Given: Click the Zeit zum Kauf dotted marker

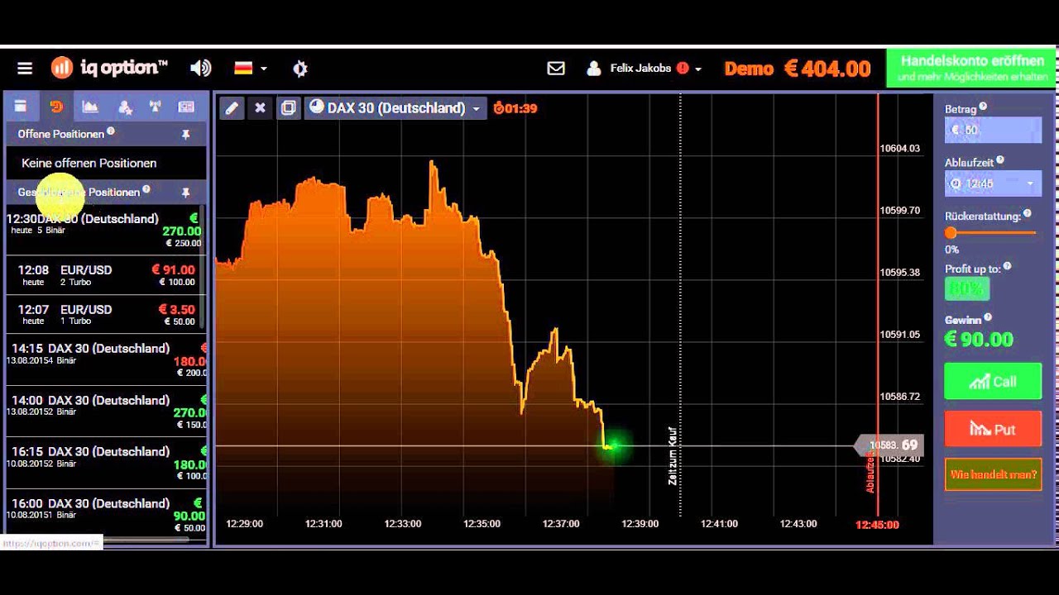Looking at the screenshot, I should tap(680, 306).
